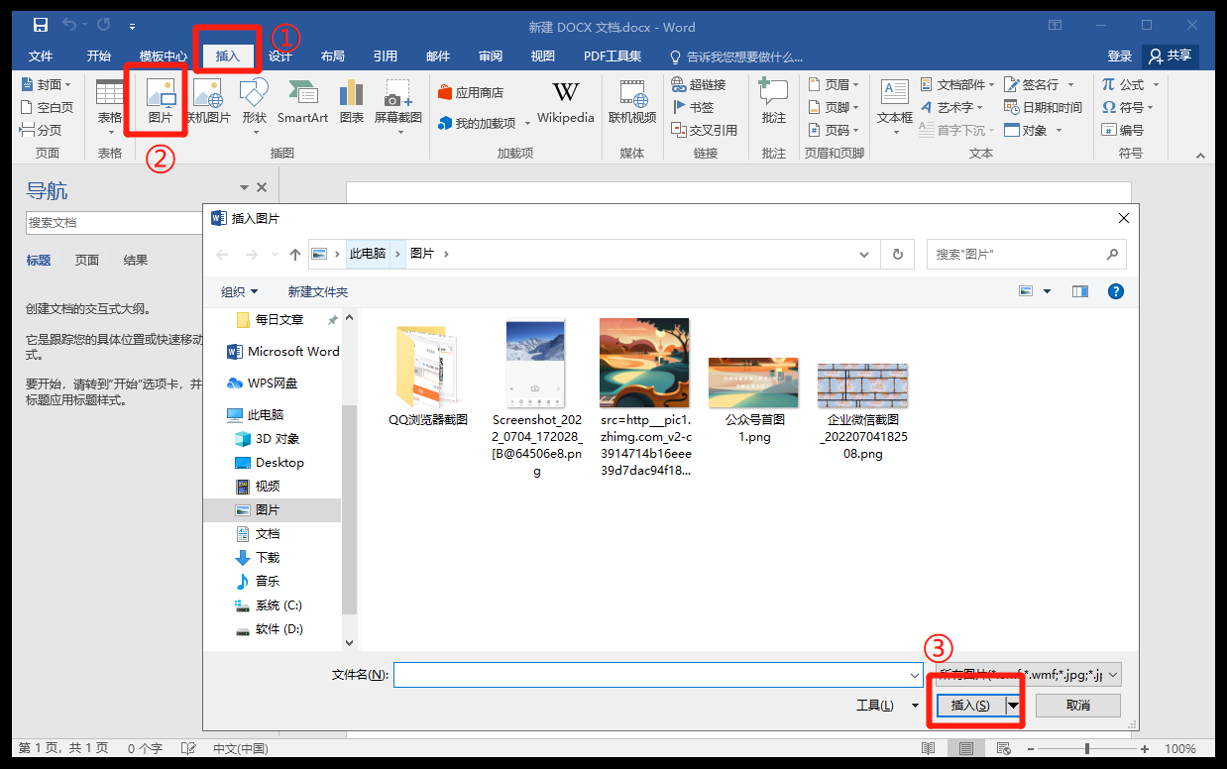Screen dimensions: 1227x769
Task: Click the Undo arrow in quick access toolbar
Action: (69, 25)
